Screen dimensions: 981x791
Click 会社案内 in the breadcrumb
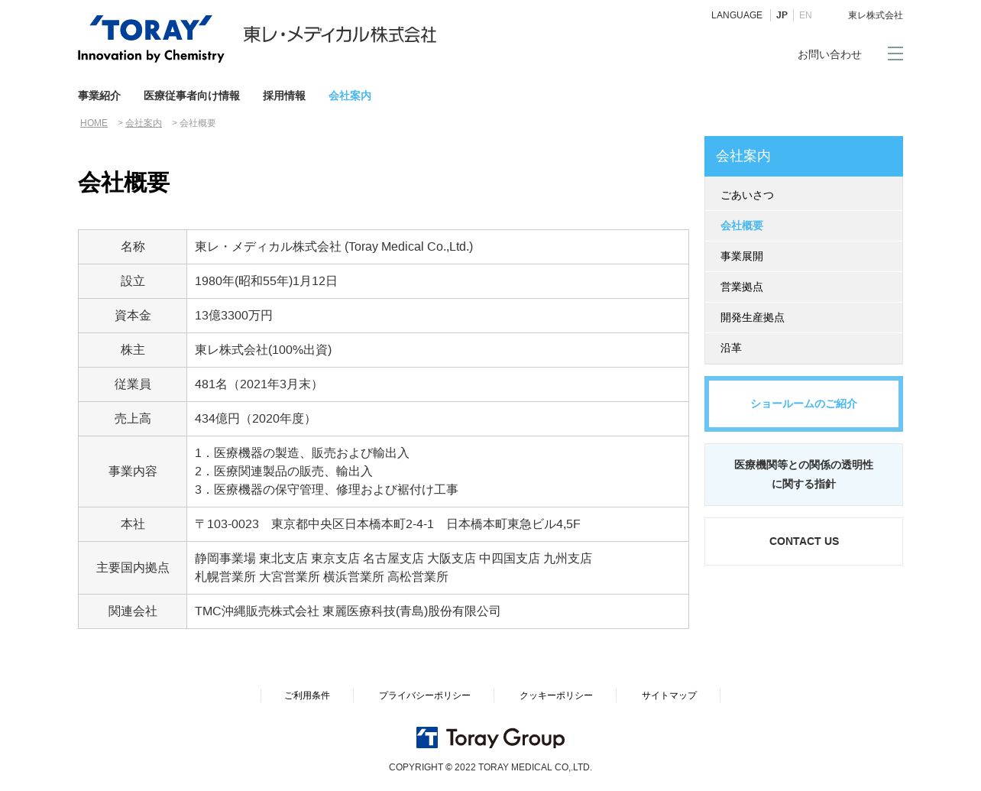point(144,123)
